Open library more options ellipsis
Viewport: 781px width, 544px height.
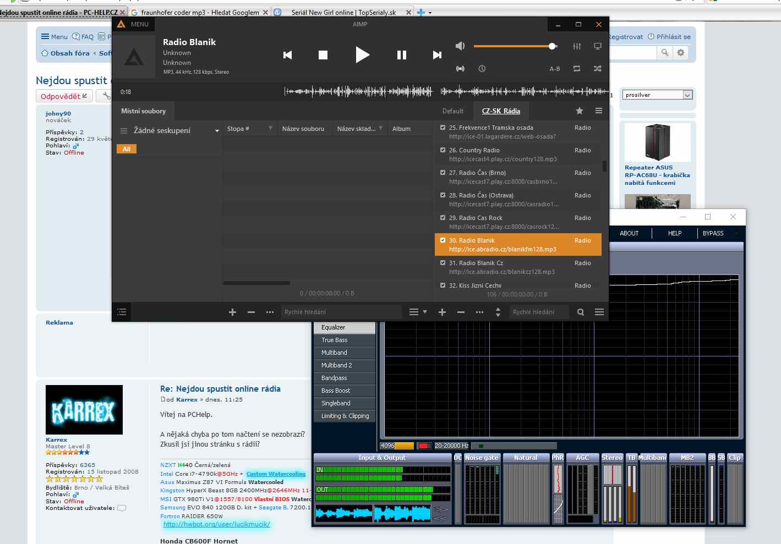coord(270,312)
